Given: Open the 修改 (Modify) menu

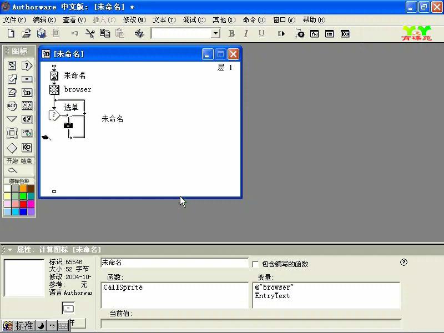Looking at the screenshot, I should pos(134,20).
